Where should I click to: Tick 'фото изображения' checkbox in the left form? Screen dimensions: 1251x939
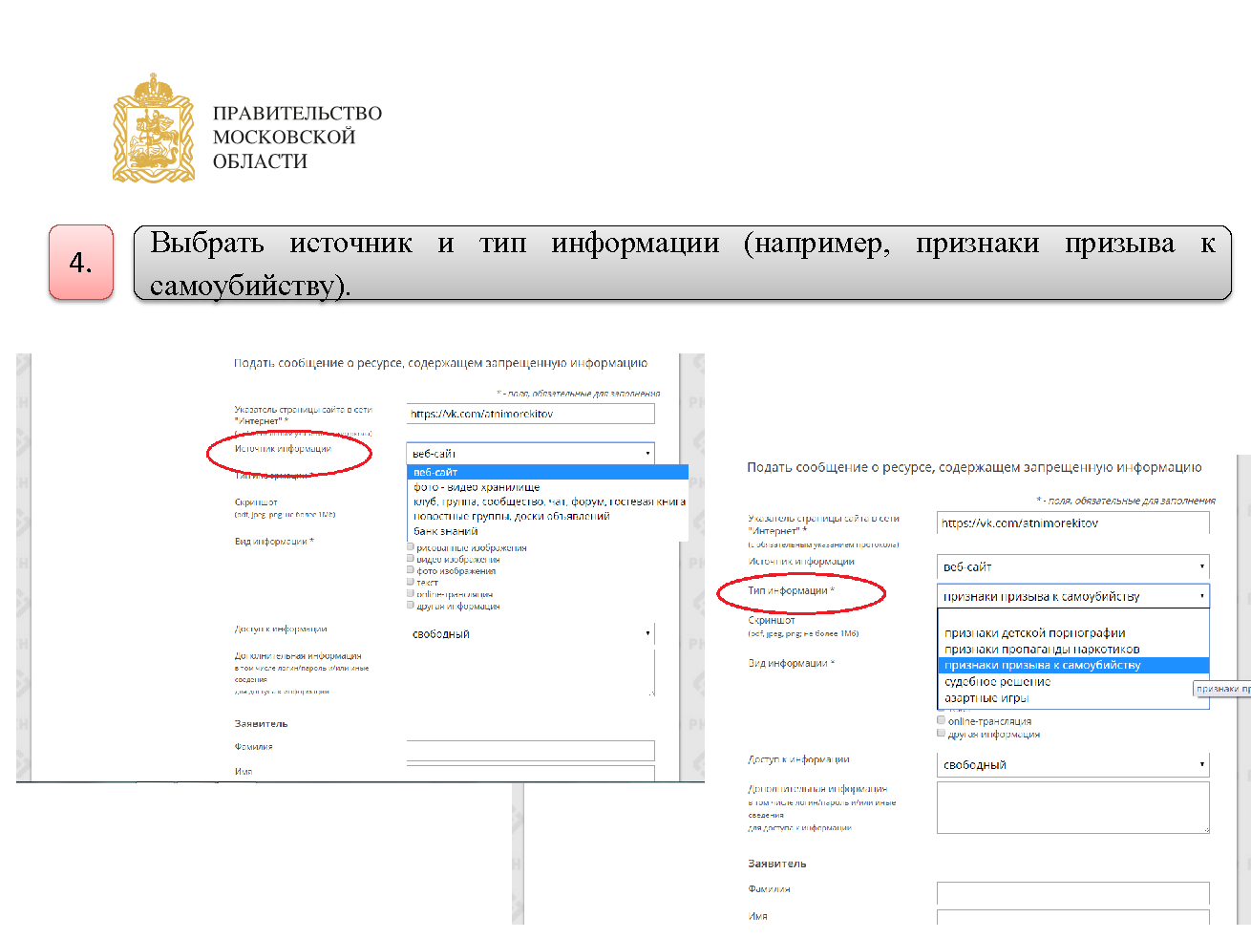pyautogui.click(x=411, y=570)
